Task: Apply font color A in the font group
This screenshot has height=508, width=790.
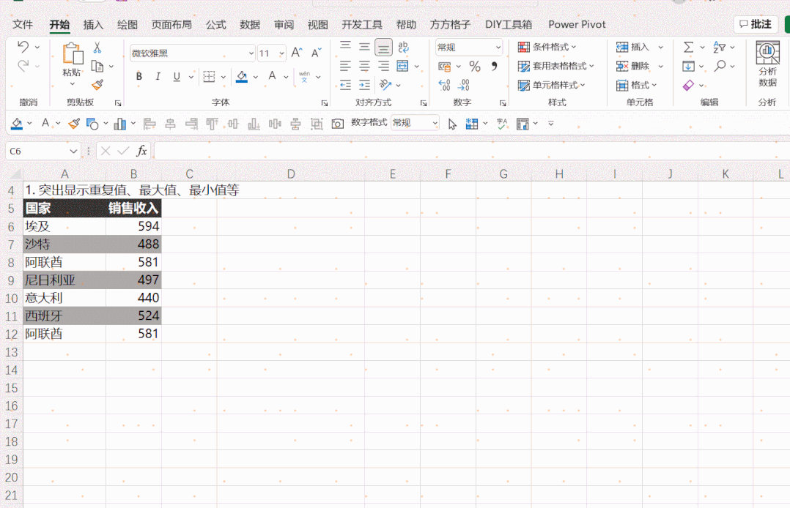Action: pos(272,77)
